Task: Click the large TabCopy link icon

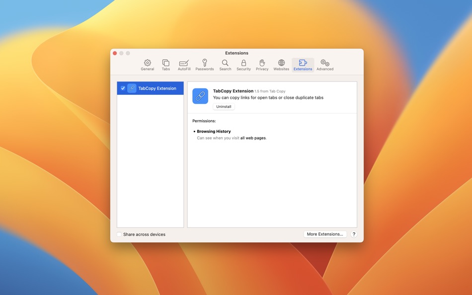Action: point(200,96)
